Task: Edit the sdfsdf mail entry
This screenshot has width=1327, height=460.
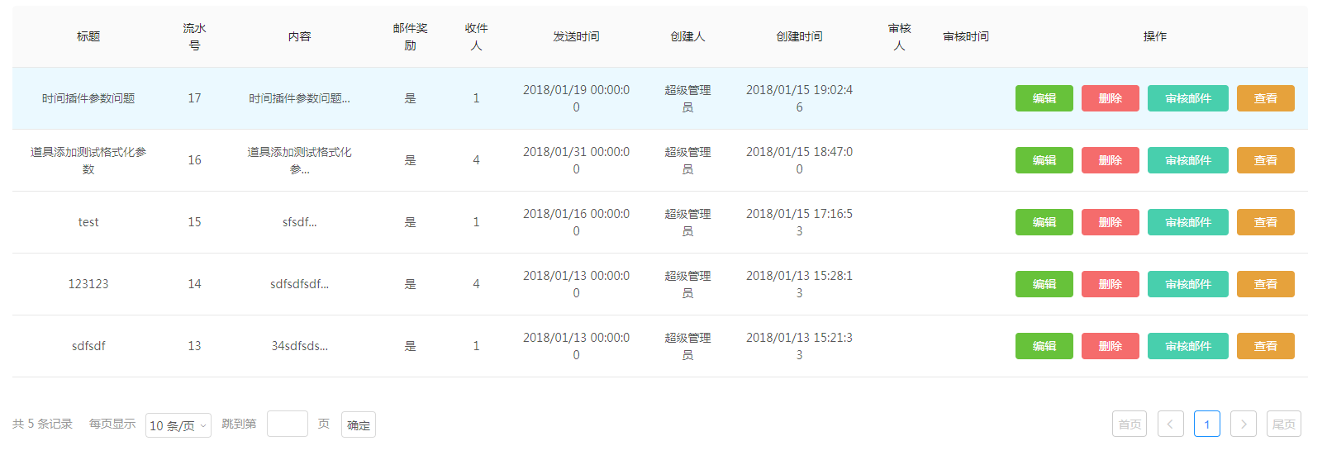Action: click(1044, 346)
